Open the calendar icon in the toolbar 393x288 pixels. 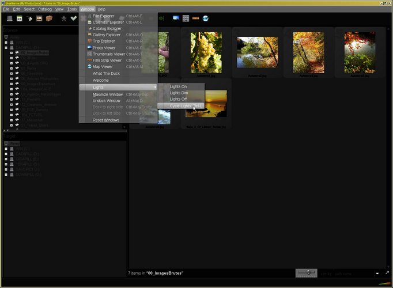tap(19, 18)
